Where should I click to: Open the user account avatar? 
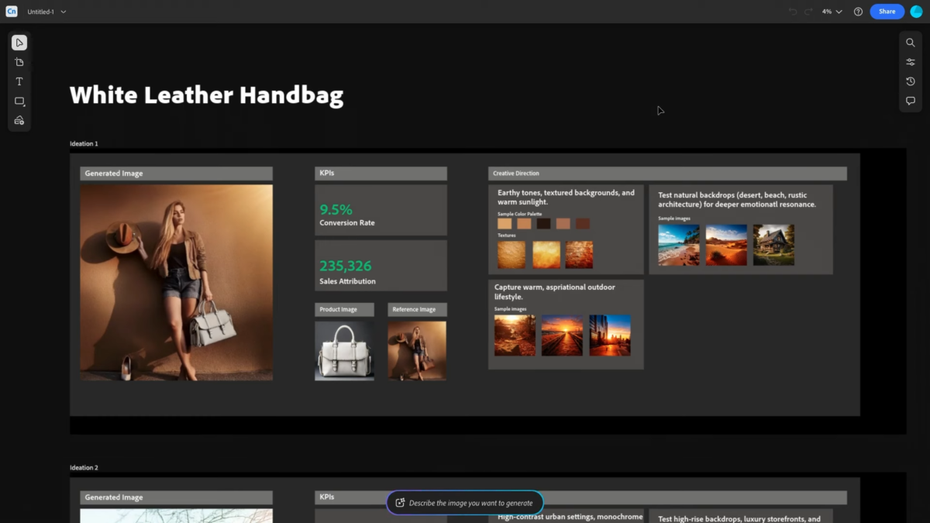(916, 12)
